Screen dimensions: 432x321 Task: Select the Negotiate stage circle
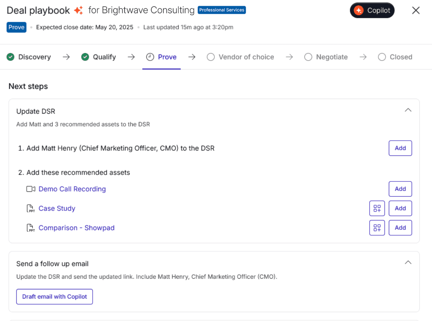(x=308, y=57)
